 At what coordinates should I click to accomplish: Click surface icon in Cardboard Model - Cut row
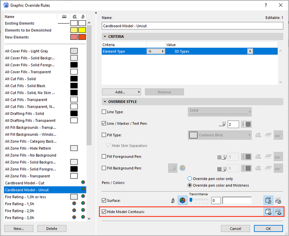(x=83, y=182)
